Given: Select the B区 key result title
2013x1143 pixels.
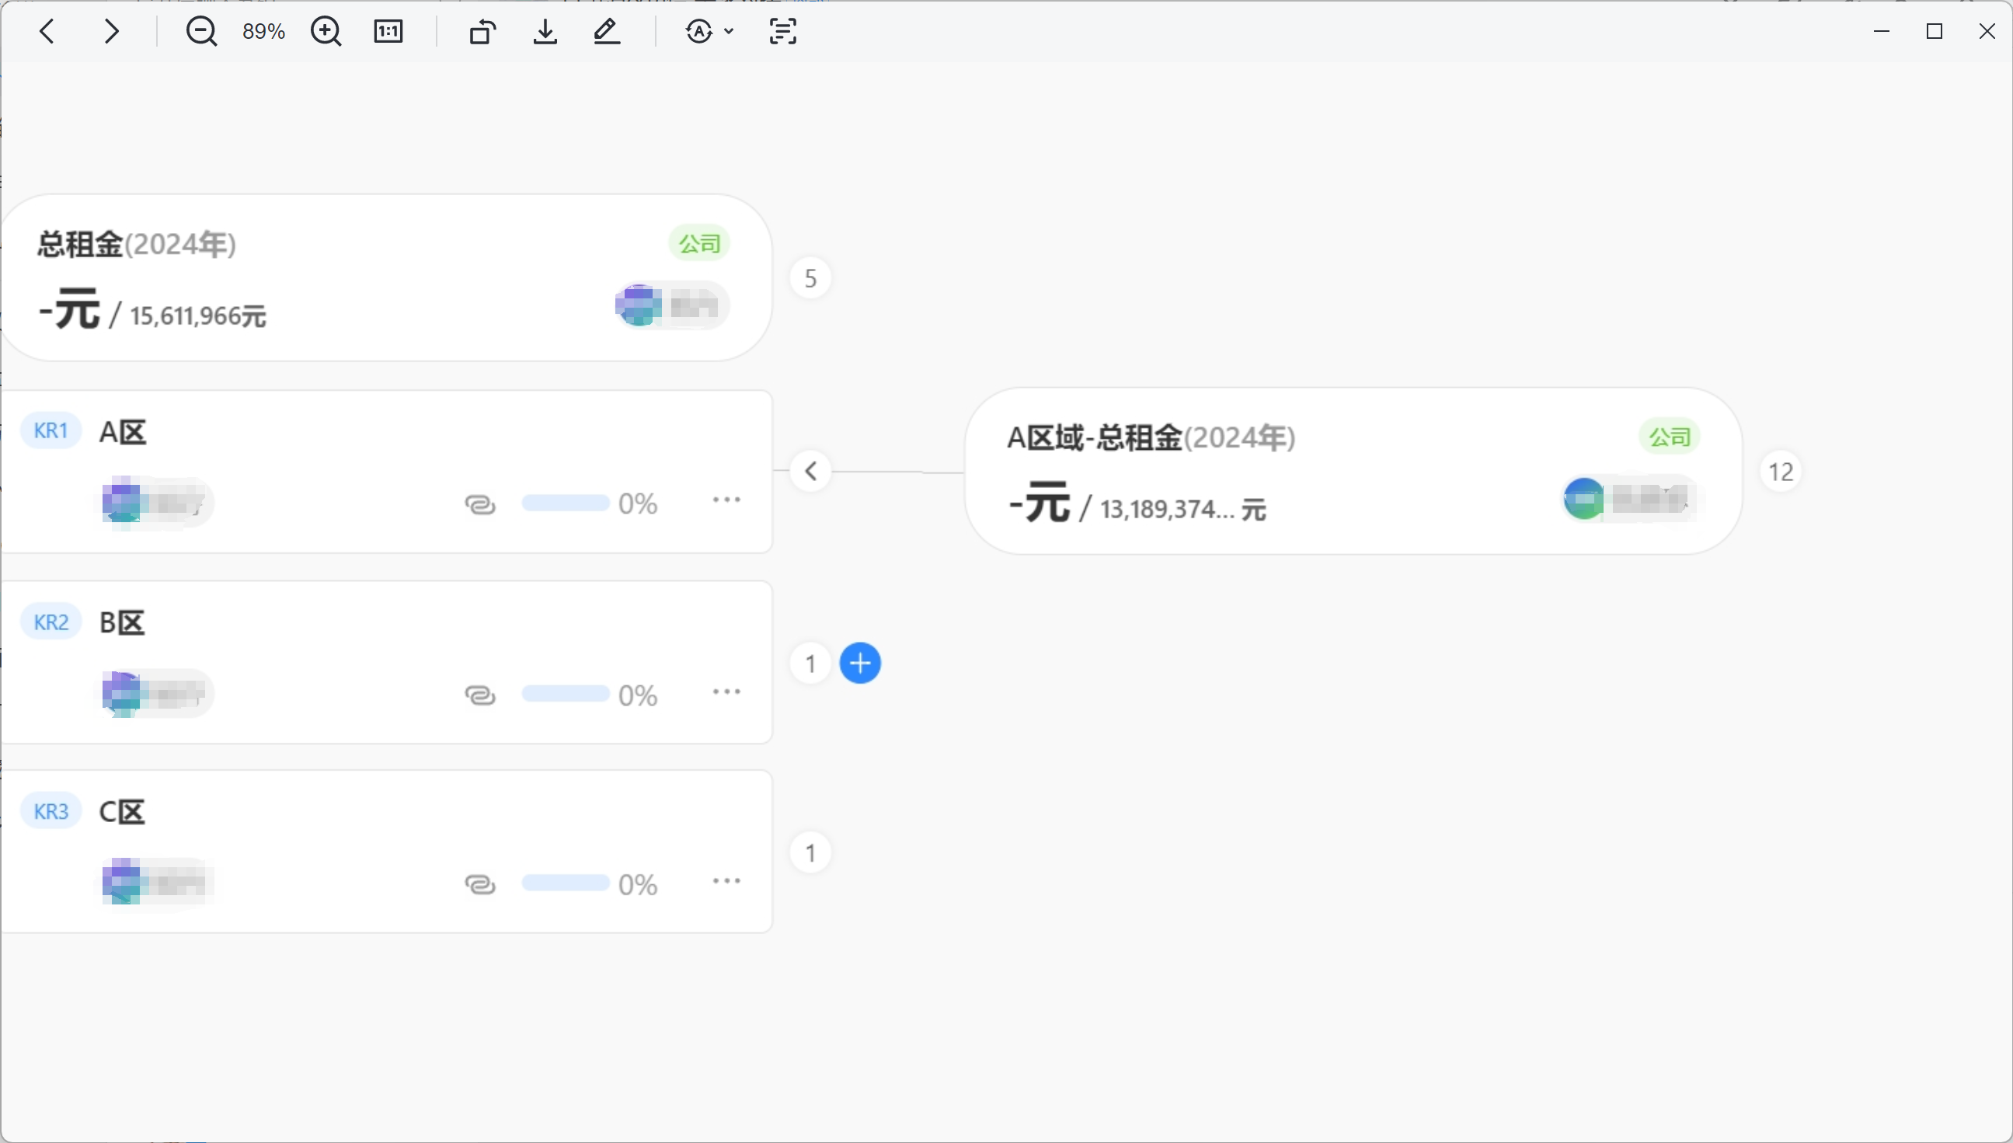Looking at the screenshot, I should coord(123,622).
